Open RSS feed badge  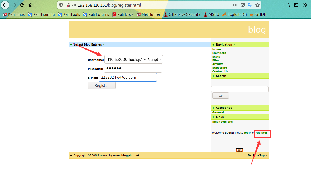click(240, 150)
